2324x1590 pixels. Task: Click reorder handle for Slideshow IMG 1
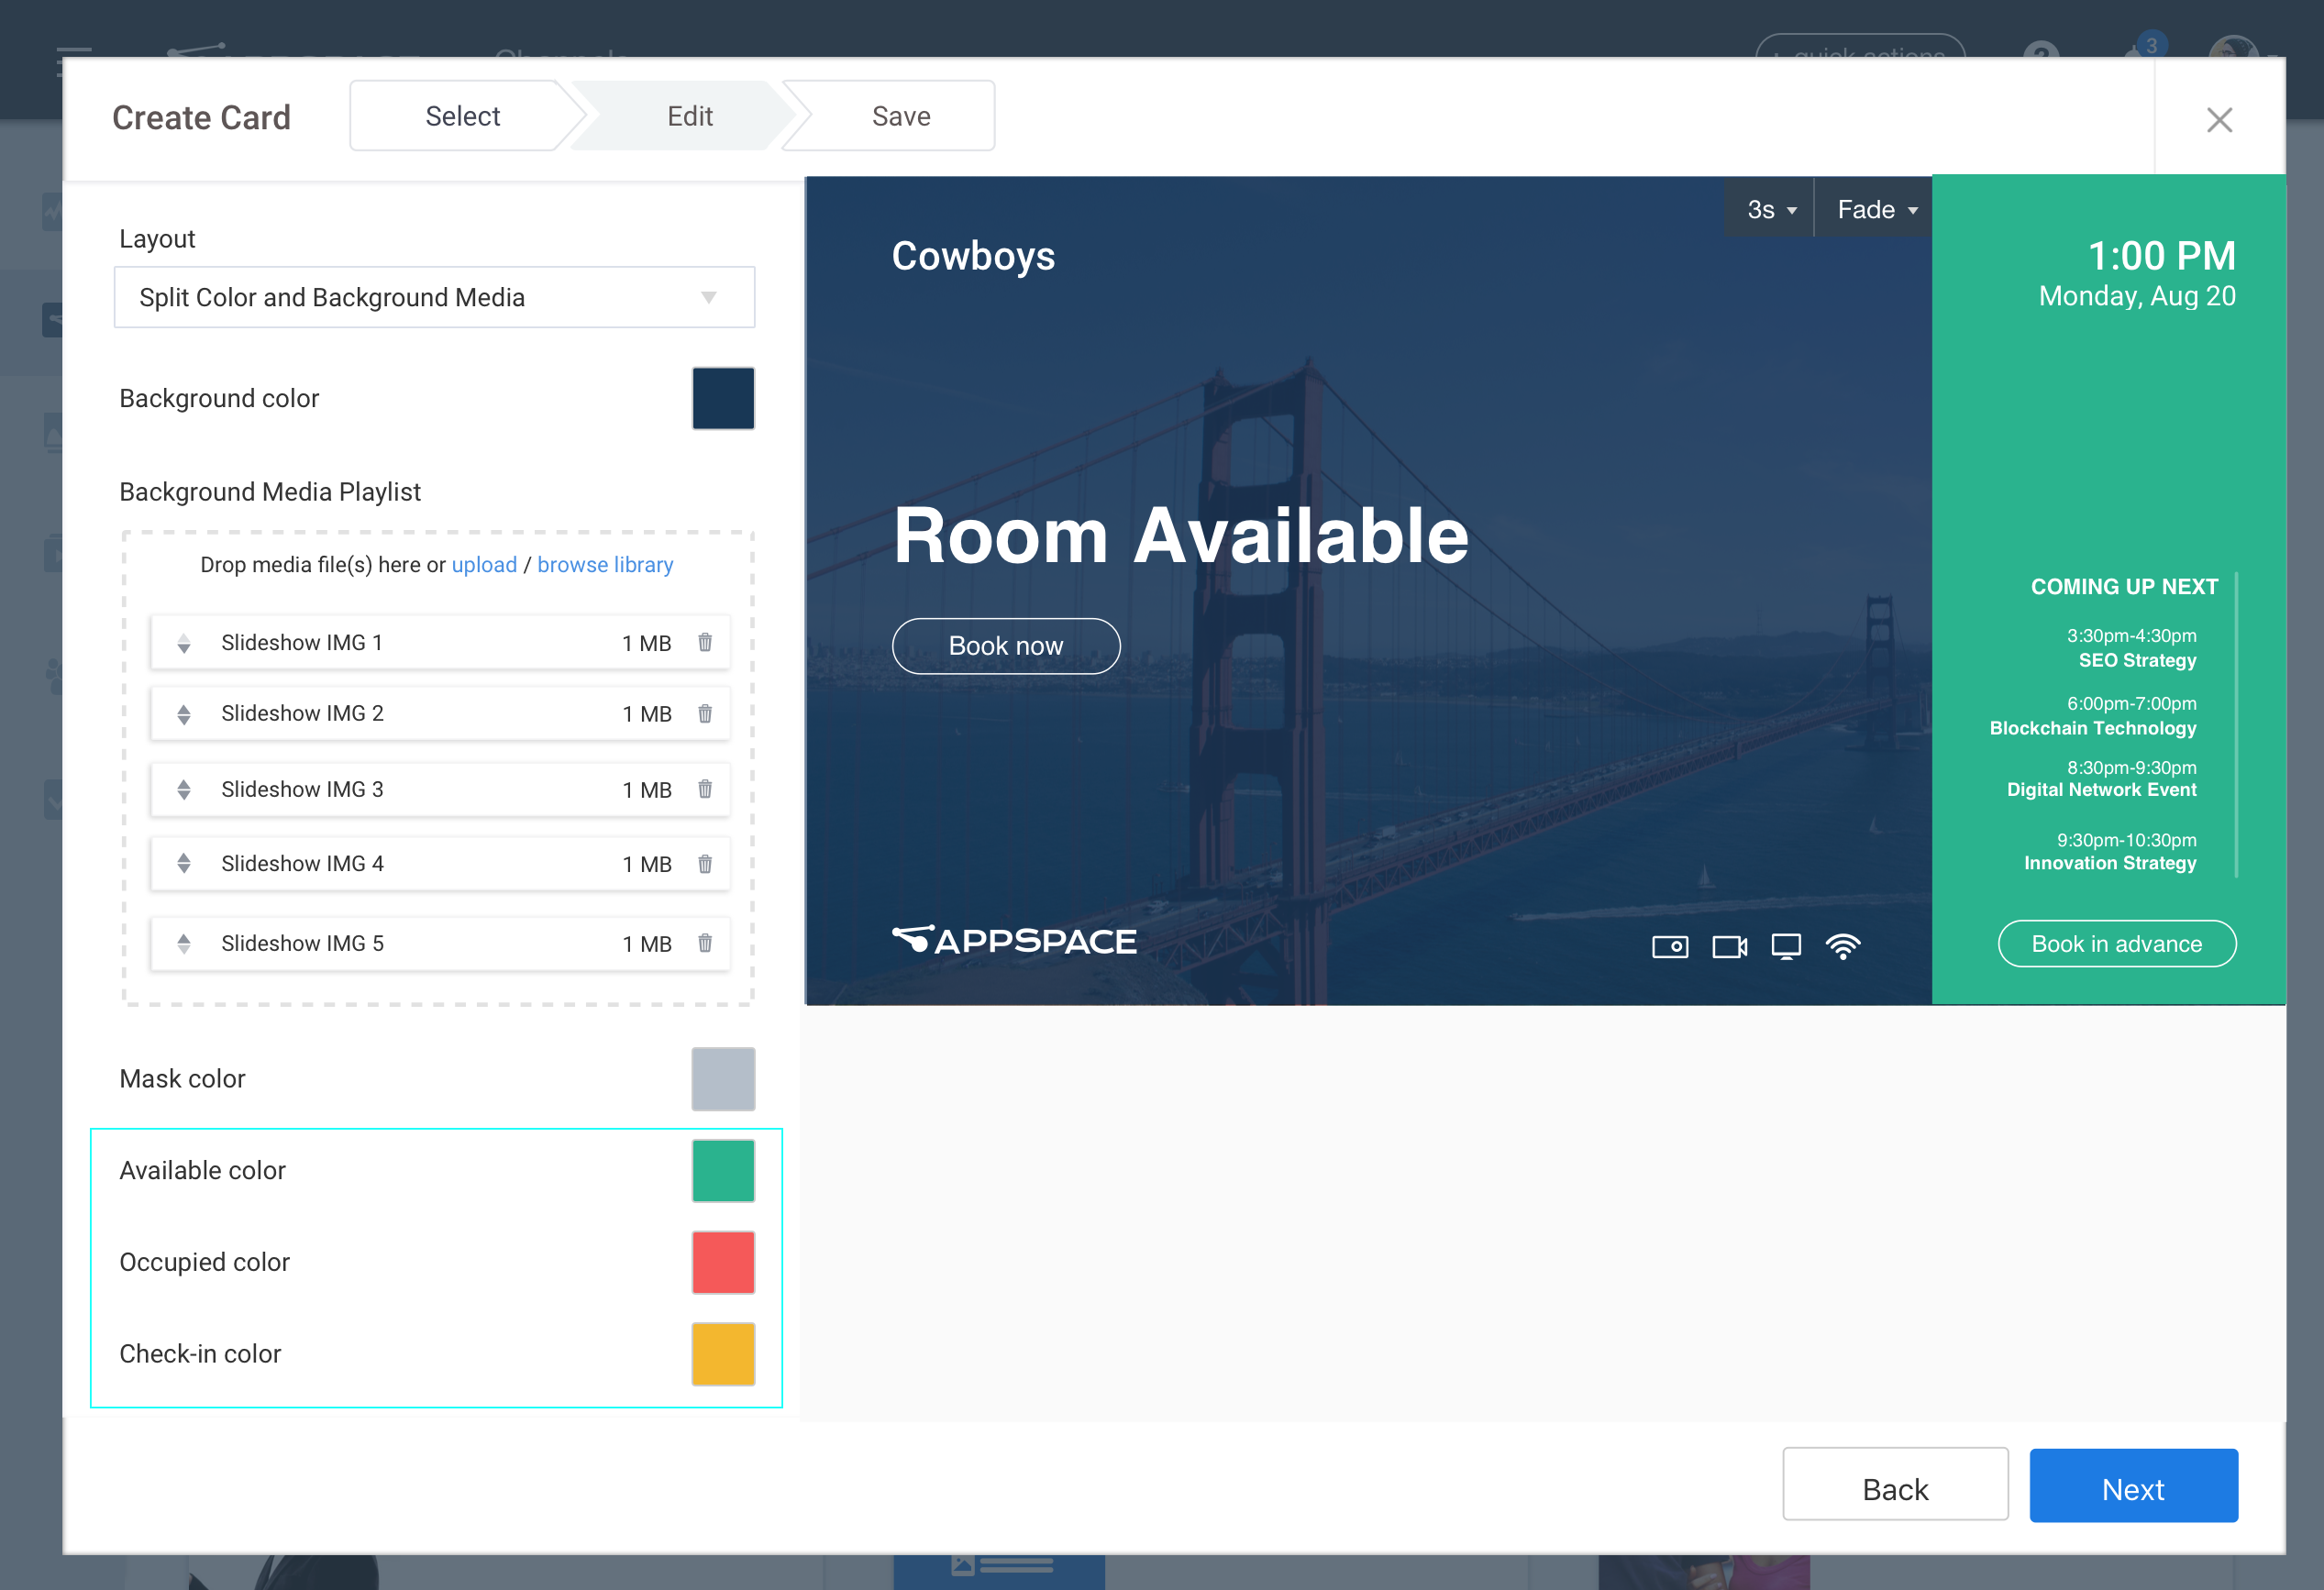tap(184, 643)
